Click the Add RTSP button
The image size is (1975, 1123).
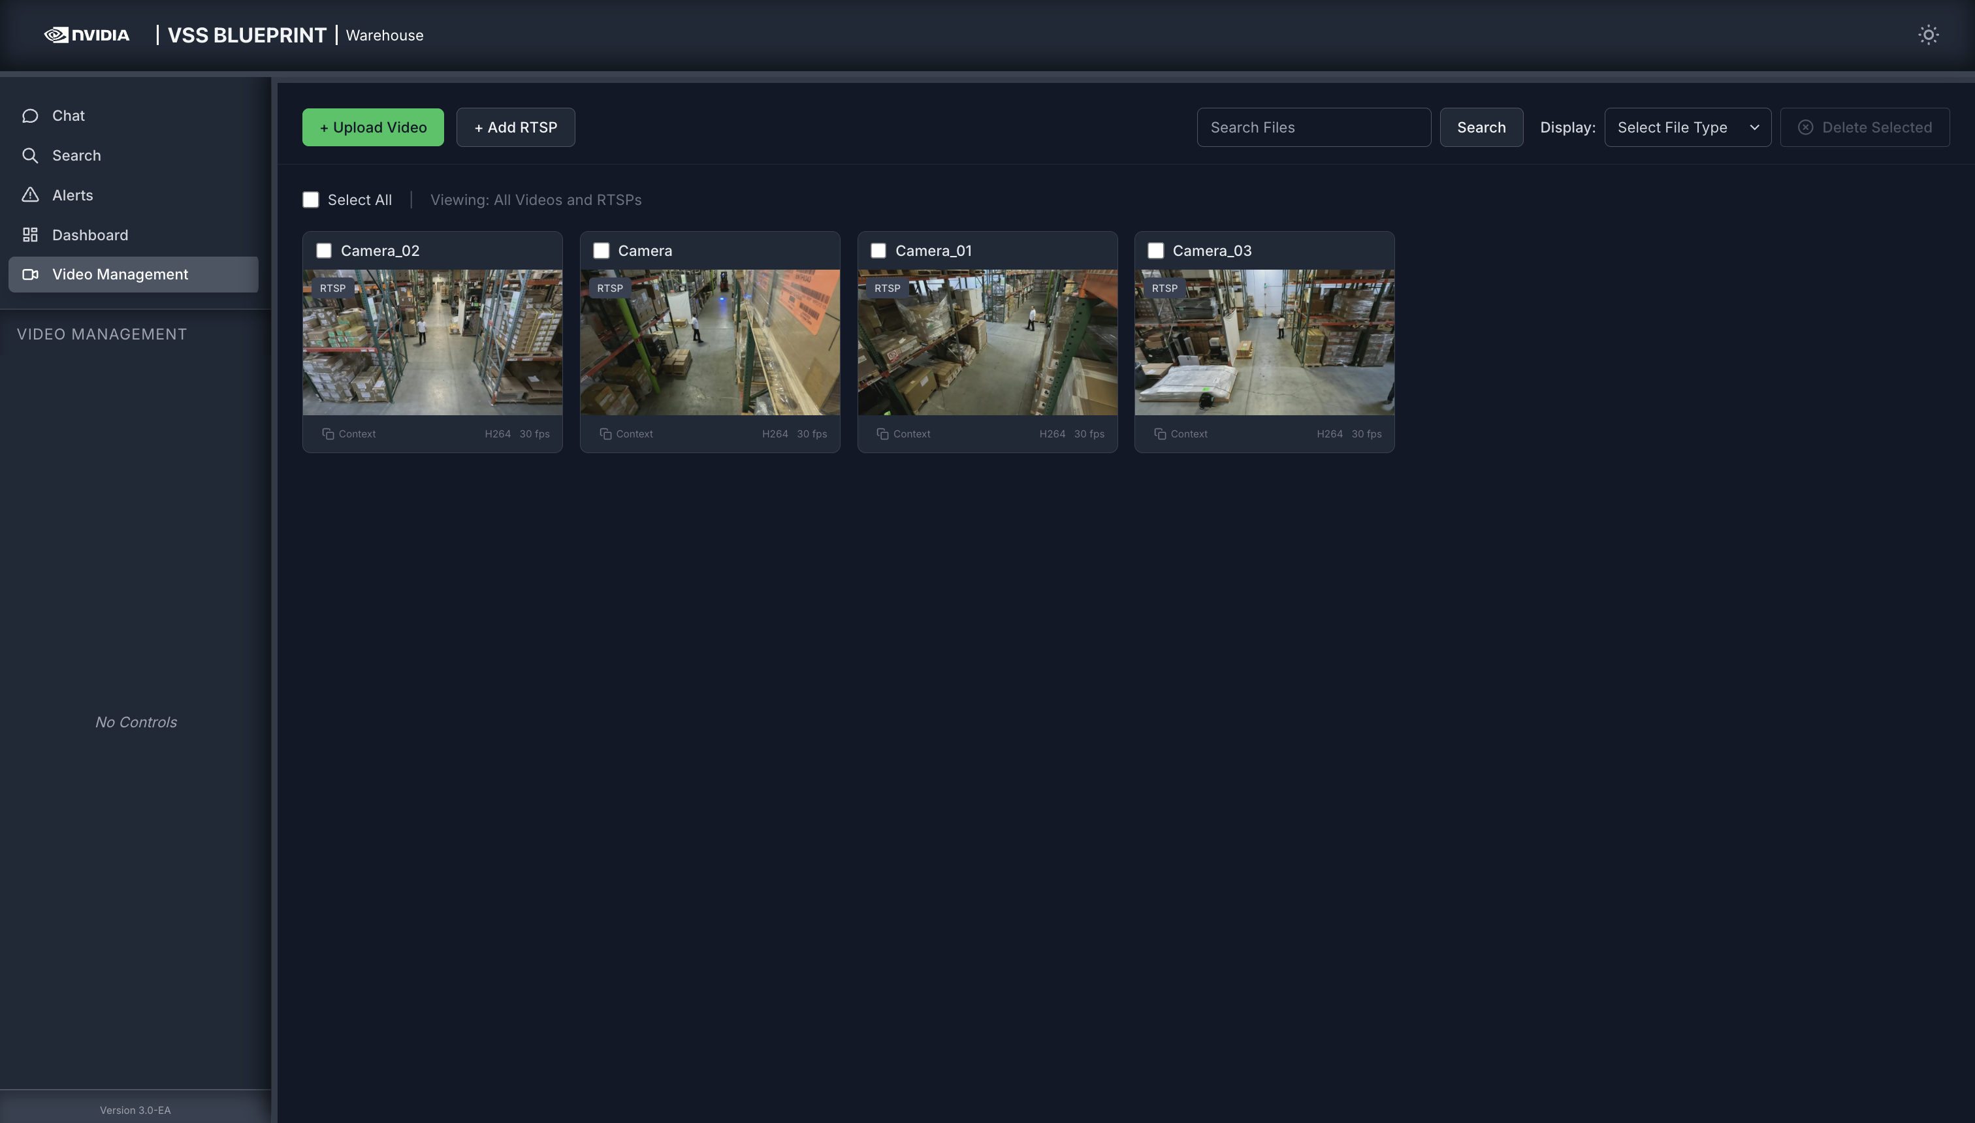tap(515, 127)
